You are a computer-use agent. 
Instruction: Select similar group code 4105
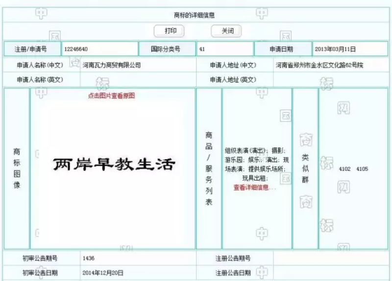point(362,169)
